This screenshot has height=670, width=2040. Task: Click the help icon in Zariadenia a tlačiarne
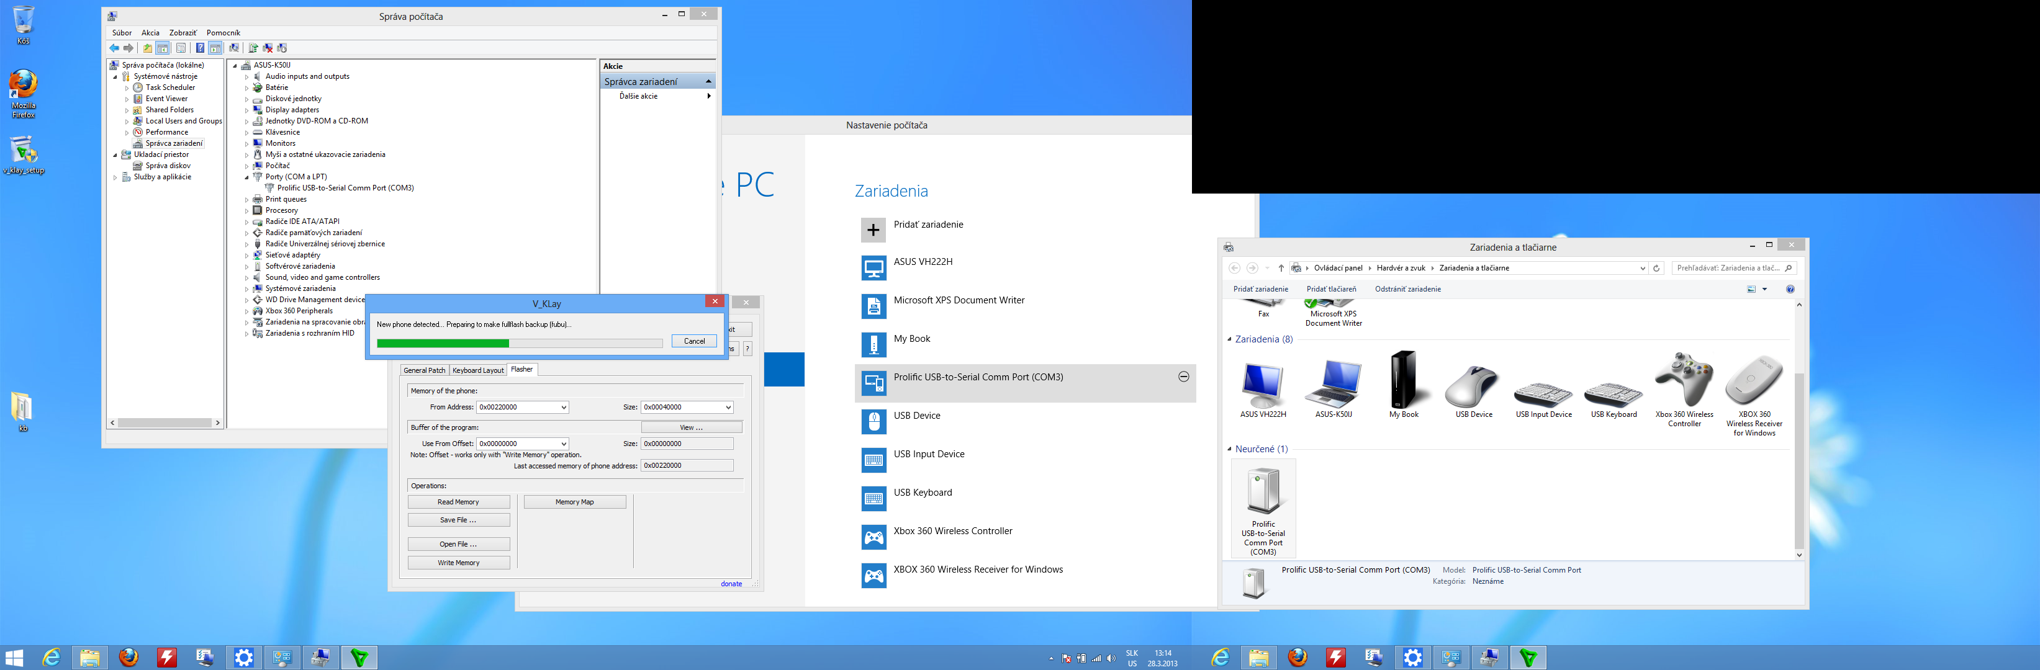(1790, 290)
